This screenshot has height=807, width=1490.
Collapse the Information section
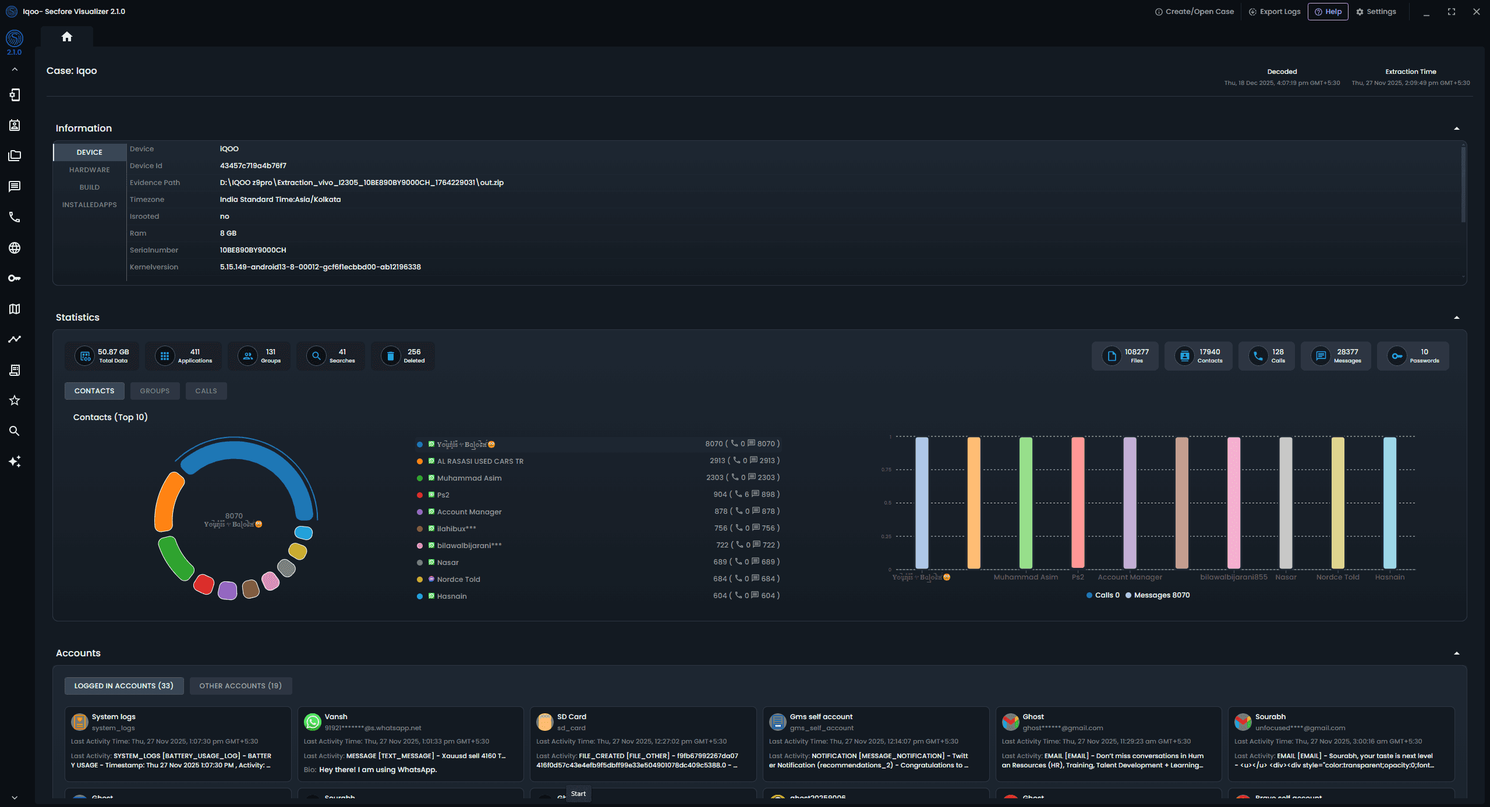click(x=1456, y=129)
